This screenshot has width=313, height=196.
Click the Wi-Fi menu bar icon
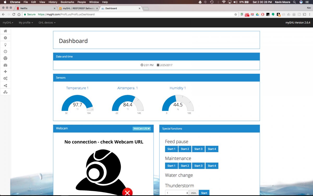point(224,2)
